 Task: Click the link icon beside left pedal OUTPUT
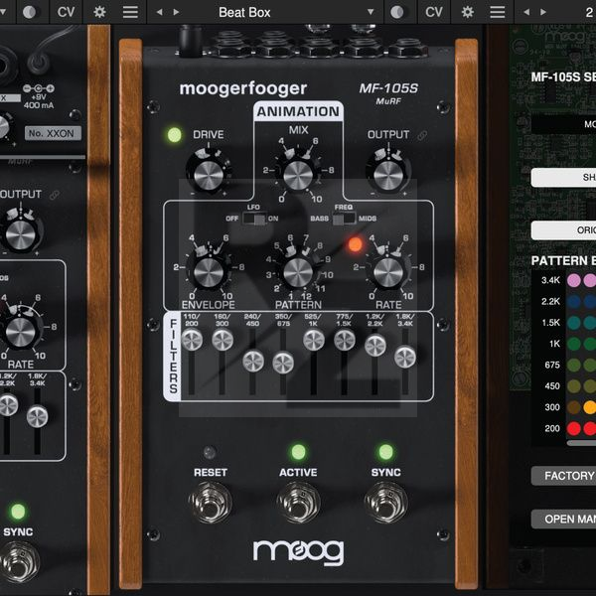coord(55,195)
